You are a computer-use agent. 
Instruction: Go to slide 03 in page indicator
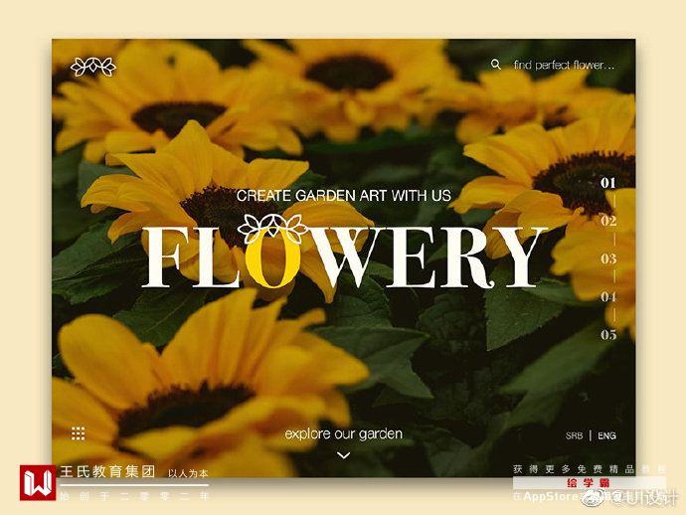pyautogui.click(x=608, y=258)
